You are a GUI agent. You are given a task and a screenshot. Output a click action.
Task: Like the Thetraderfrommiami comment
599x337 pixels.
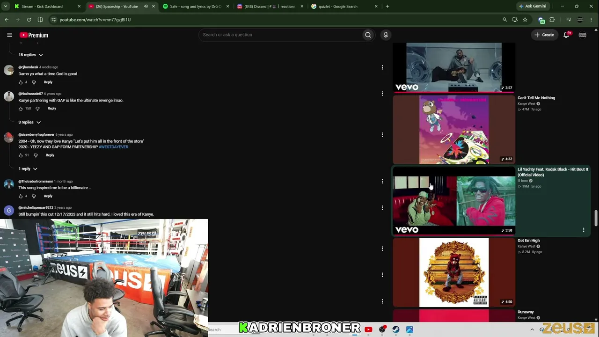coord(21,196)
